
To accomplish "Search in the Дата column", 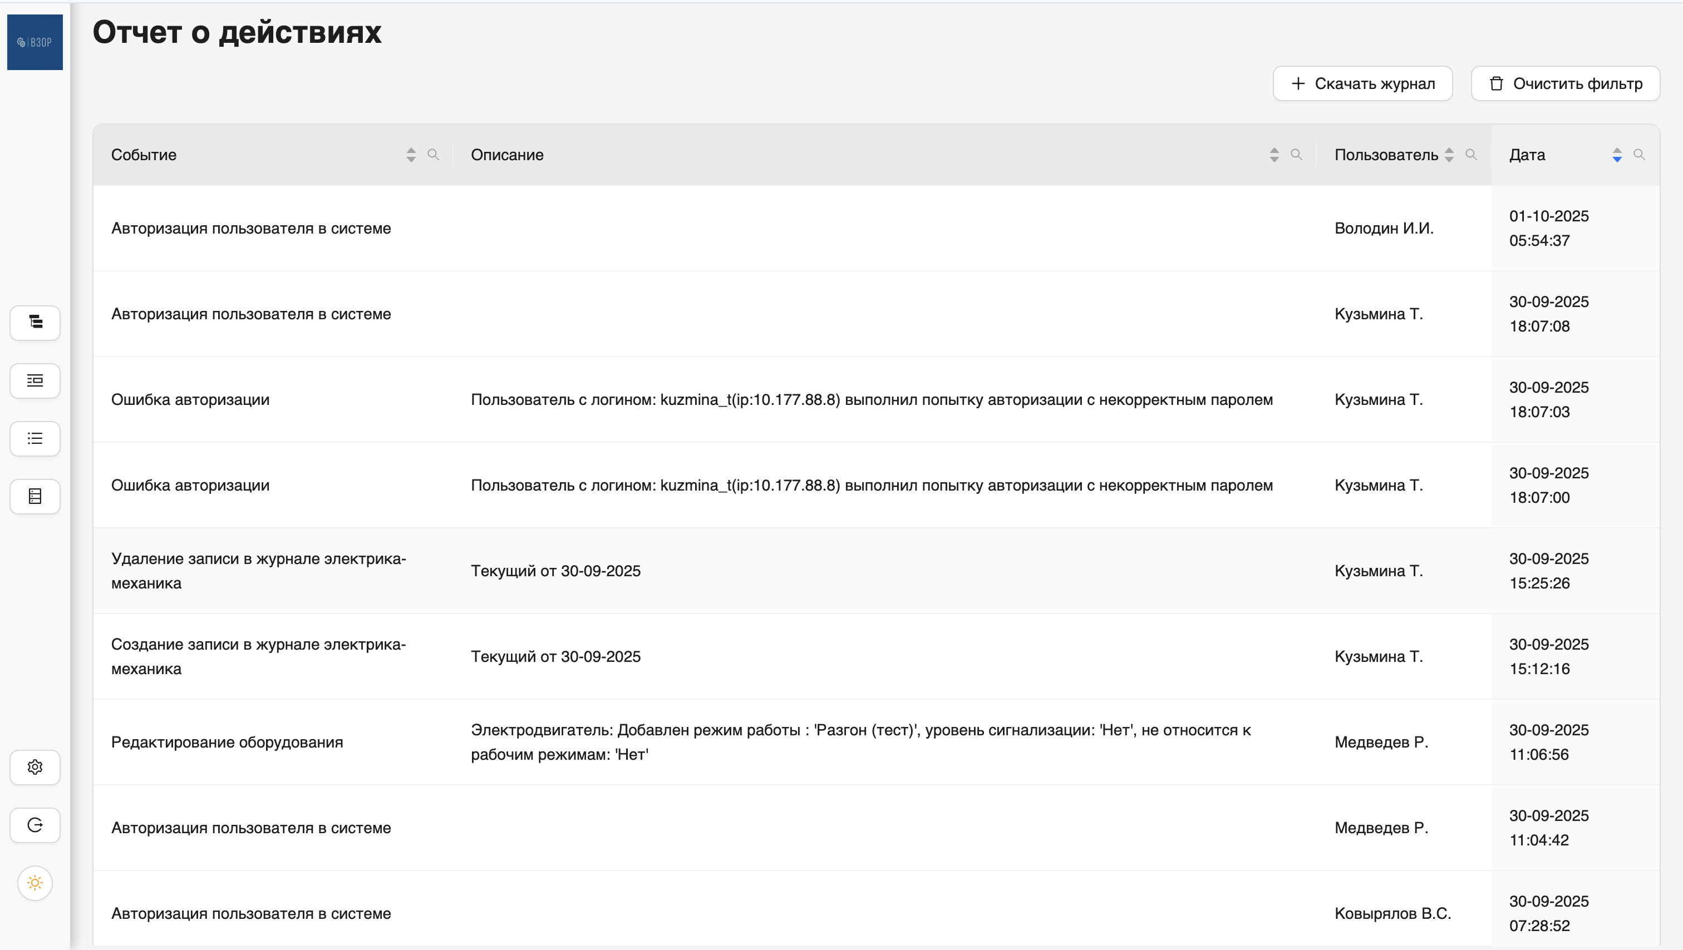I will (x=1639, y=155).
